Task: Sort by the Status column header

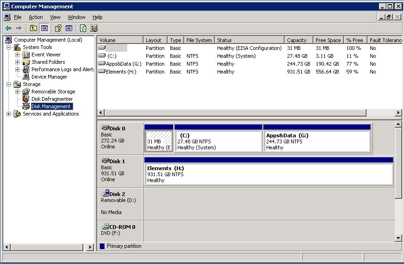Action: (x=249, y=40)
